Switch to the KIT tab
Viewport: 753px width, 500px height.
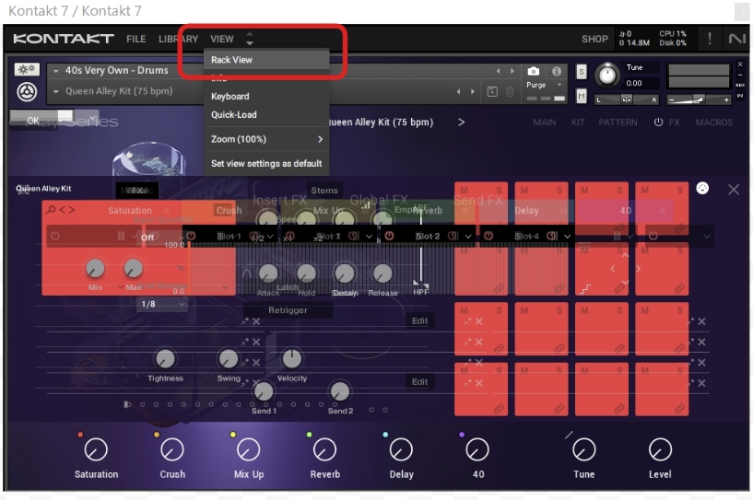click(x=578, y=122)
